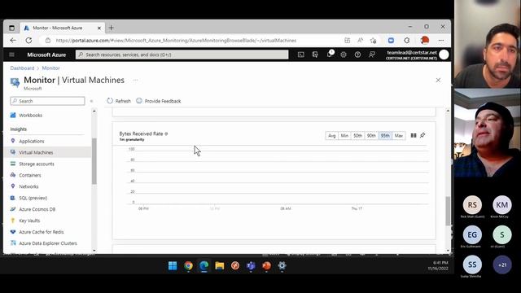521x293 pixels.
Task: Show the +21 more meeting participants
Action: tap(502, 265)
